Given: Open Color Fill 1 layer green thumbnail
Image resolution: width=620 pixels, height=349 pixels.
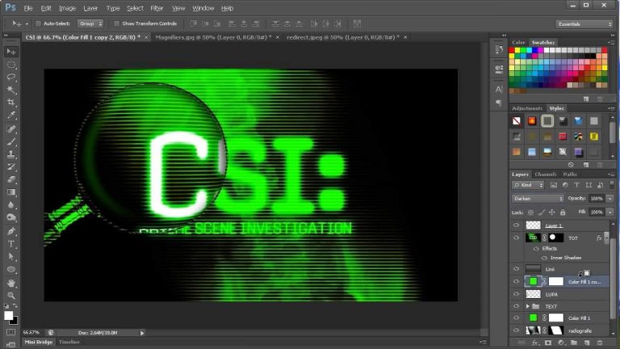Looking at the screenshot, I should [x=533, y=317].
